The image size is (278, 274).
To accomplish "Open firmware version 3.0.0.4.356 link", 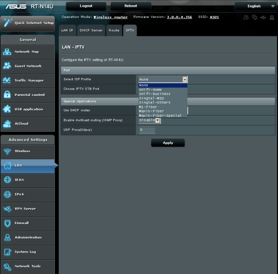I will point(179,17).
